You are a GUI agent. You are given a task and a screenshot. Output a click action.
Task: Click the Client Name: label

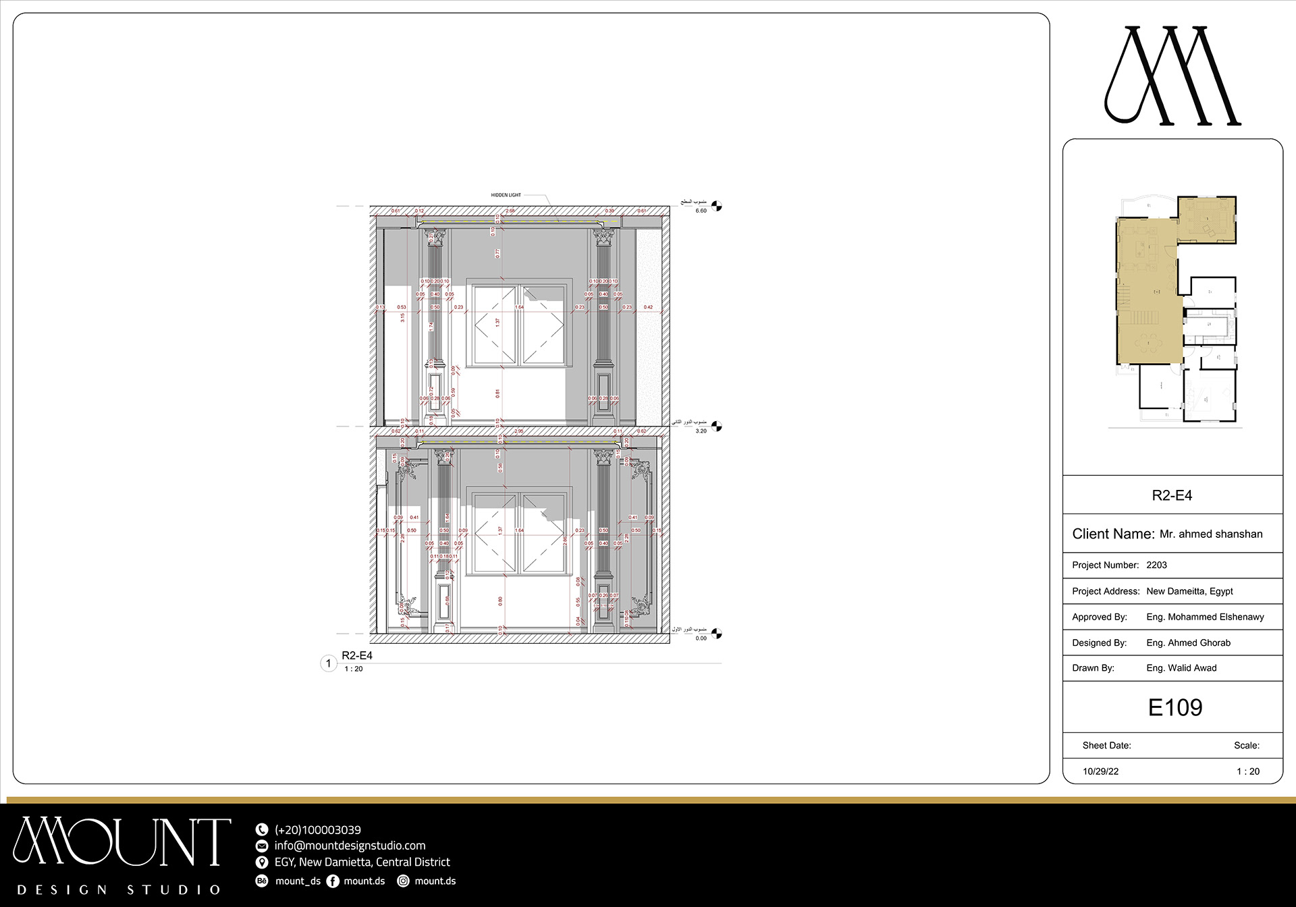coord(1113,534)
